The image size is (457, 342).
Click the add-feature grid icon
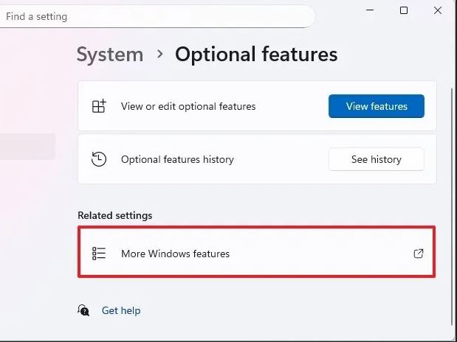tap(99, 106)
